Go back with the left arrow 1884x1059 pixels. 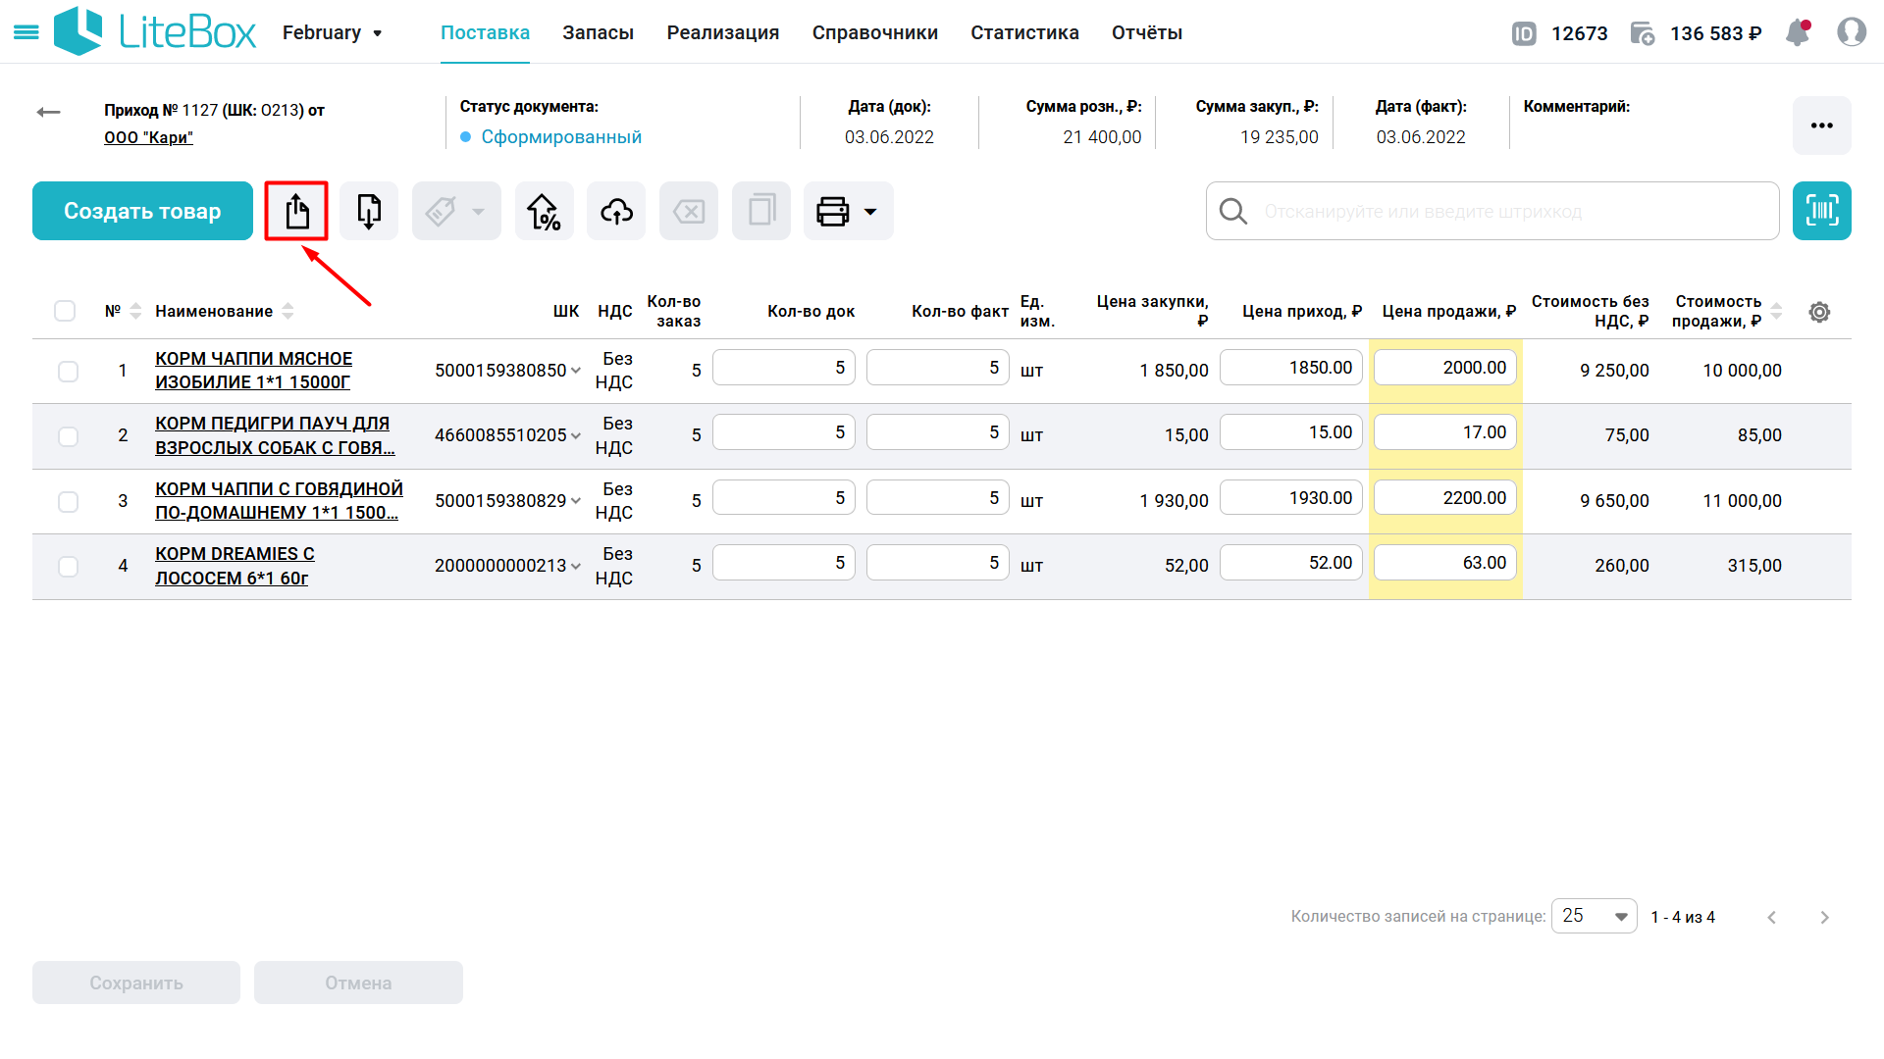pyautogui.click(x=48, y=112)
